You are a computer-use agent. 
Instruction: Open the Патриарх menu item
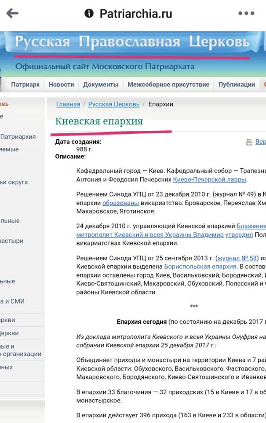tap(26, 85)
